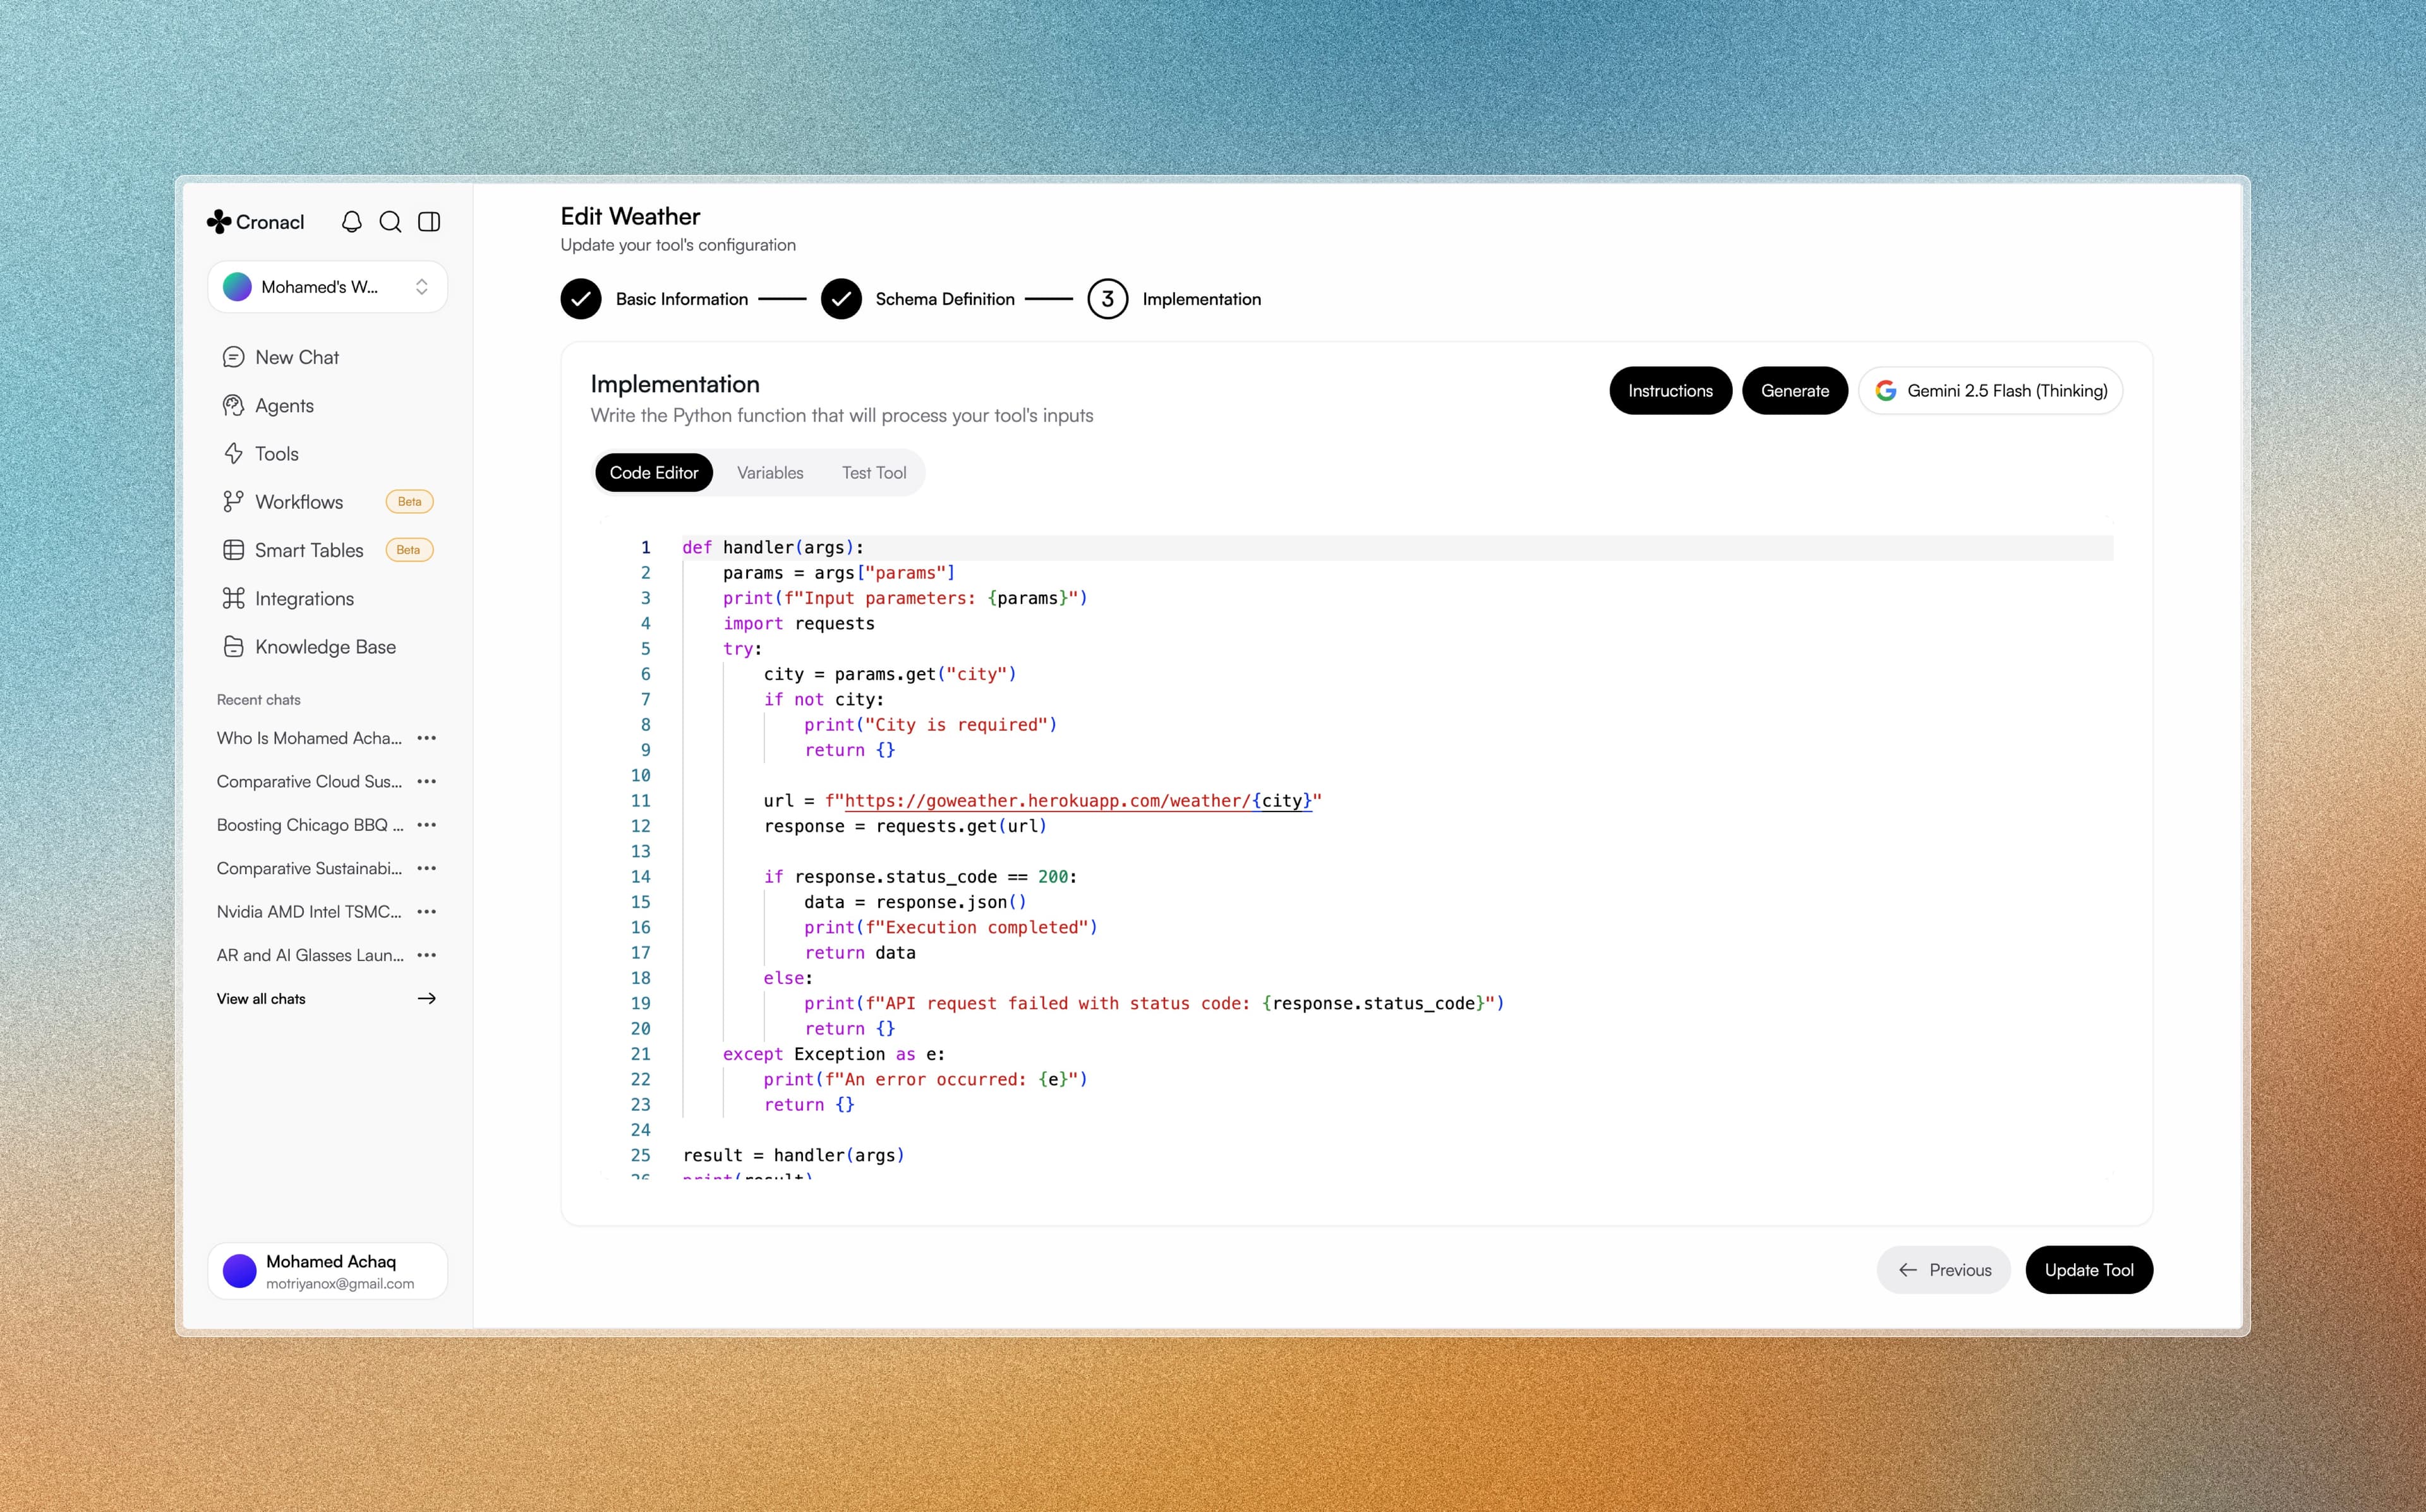Start a New Chat

(296, 357)
